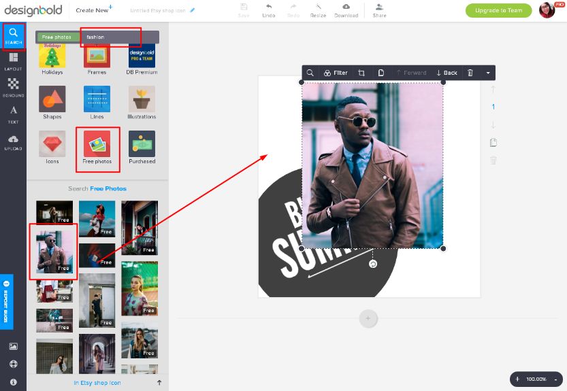Open the Create New menu
The width and height of the screenshot is (567, 391).
pos(94,10)
